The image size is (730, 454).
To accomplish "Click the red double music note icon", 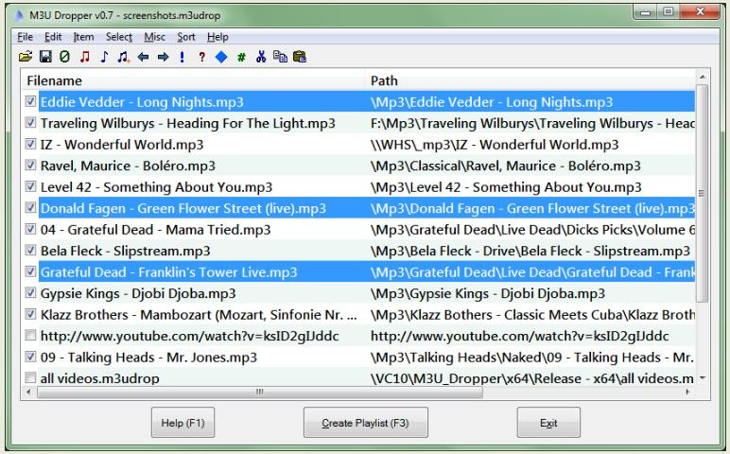I will tap(85, 57).
